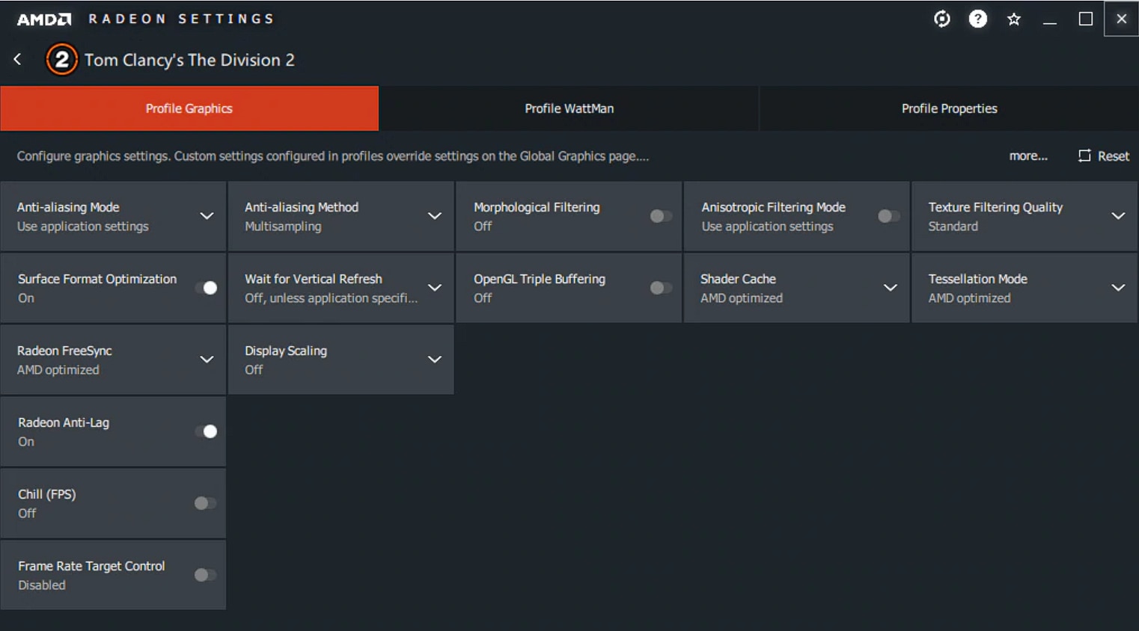This screenshot has width=1139, height=631.
Task: Click the Radeon Anti-Lag label
Action: tap(64, 422)
